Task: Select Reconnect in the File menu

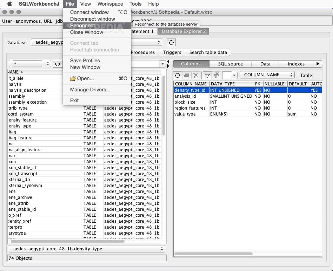Action: point(97,26)
